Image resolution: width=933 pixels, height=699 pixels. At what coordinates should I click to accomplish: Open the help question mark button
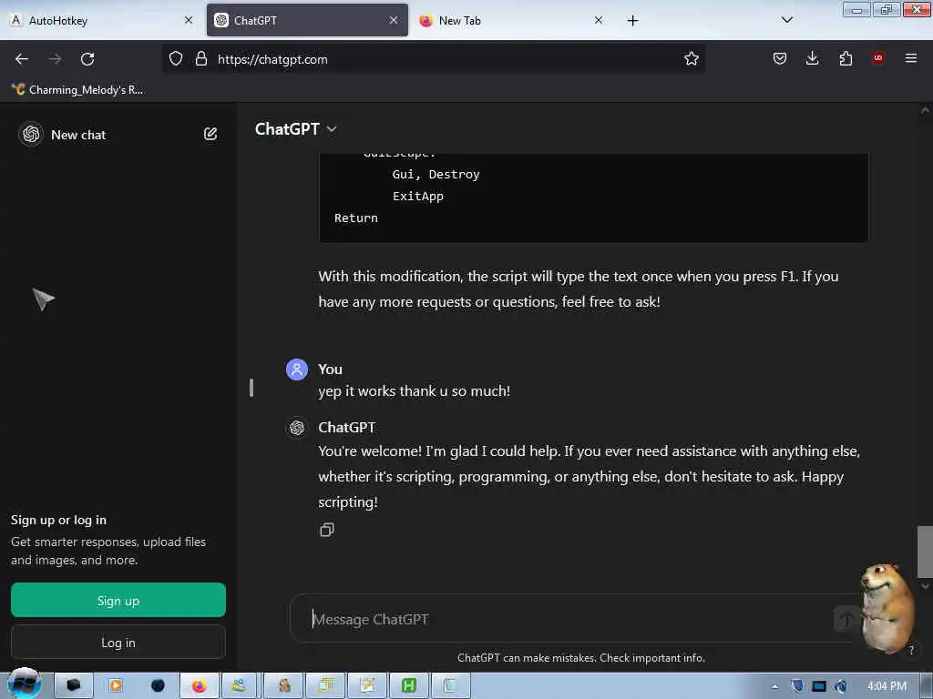tap(911, 650)
